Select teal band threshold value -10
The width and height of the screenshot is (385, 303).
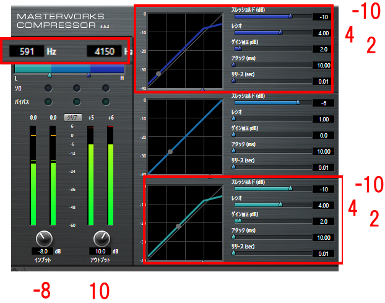coord(323,189)
